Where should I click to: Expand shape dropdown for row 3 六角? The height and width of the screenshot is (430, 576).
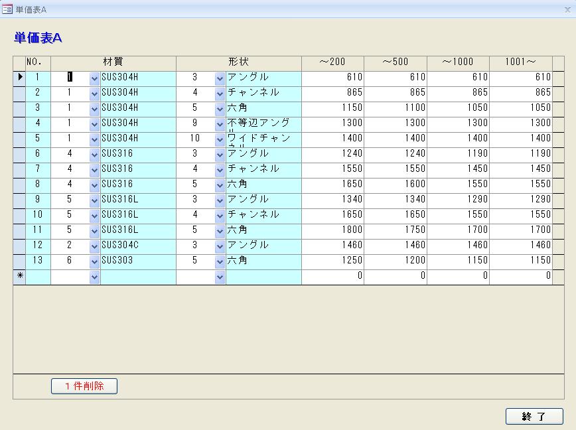220,108
